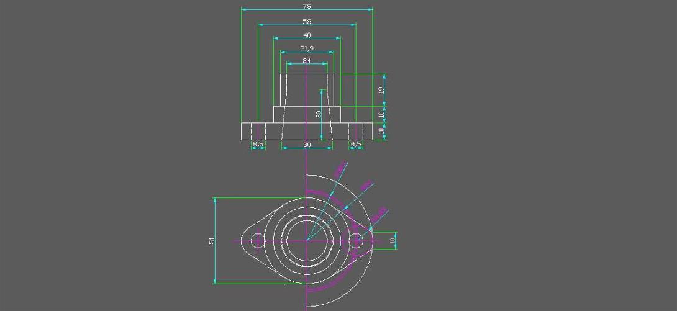Click the magenta vertical centerline between both views
Image resolution: width=677 pixels, height=311 pixels.
point(307,163)
